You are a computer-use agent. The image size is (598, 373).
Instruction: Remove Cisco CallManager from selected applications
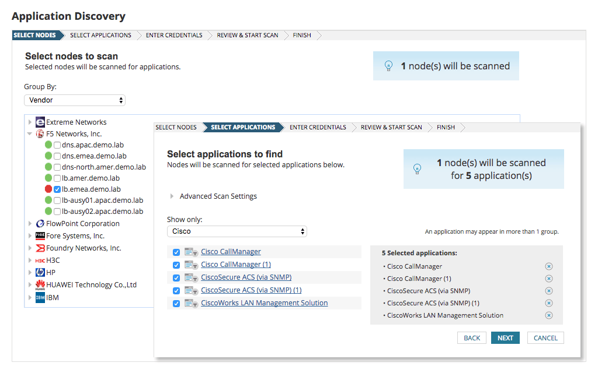click(548, 266)
